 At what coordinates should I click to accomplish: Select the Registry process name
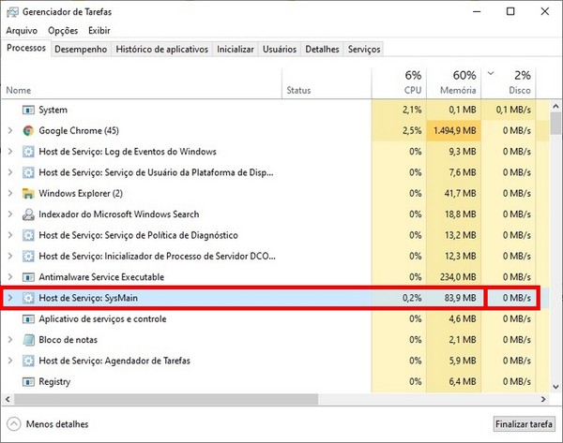pyautogui.click(x=54, y=382)
